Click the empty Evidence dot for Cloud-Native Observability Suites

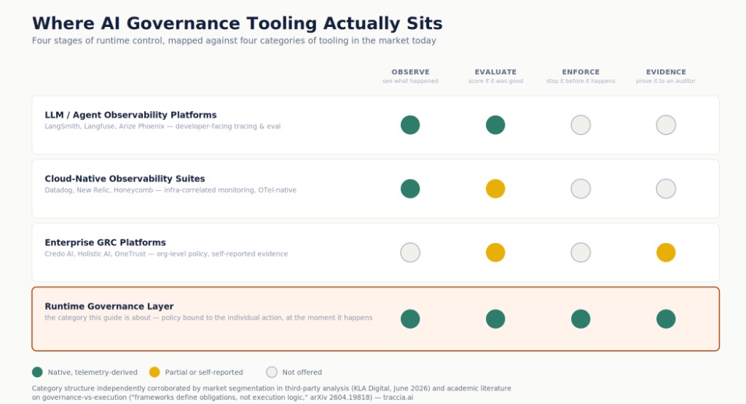point(666,189)
